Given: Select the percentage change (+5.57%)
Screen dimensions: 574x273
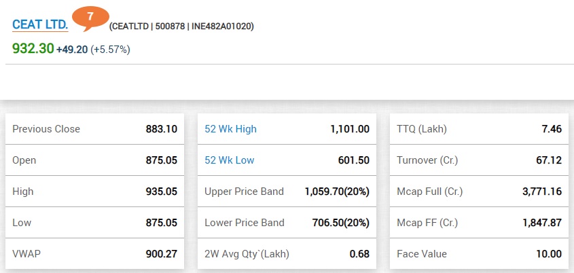Looking at the screenshot, I should [x=110, y=50].
